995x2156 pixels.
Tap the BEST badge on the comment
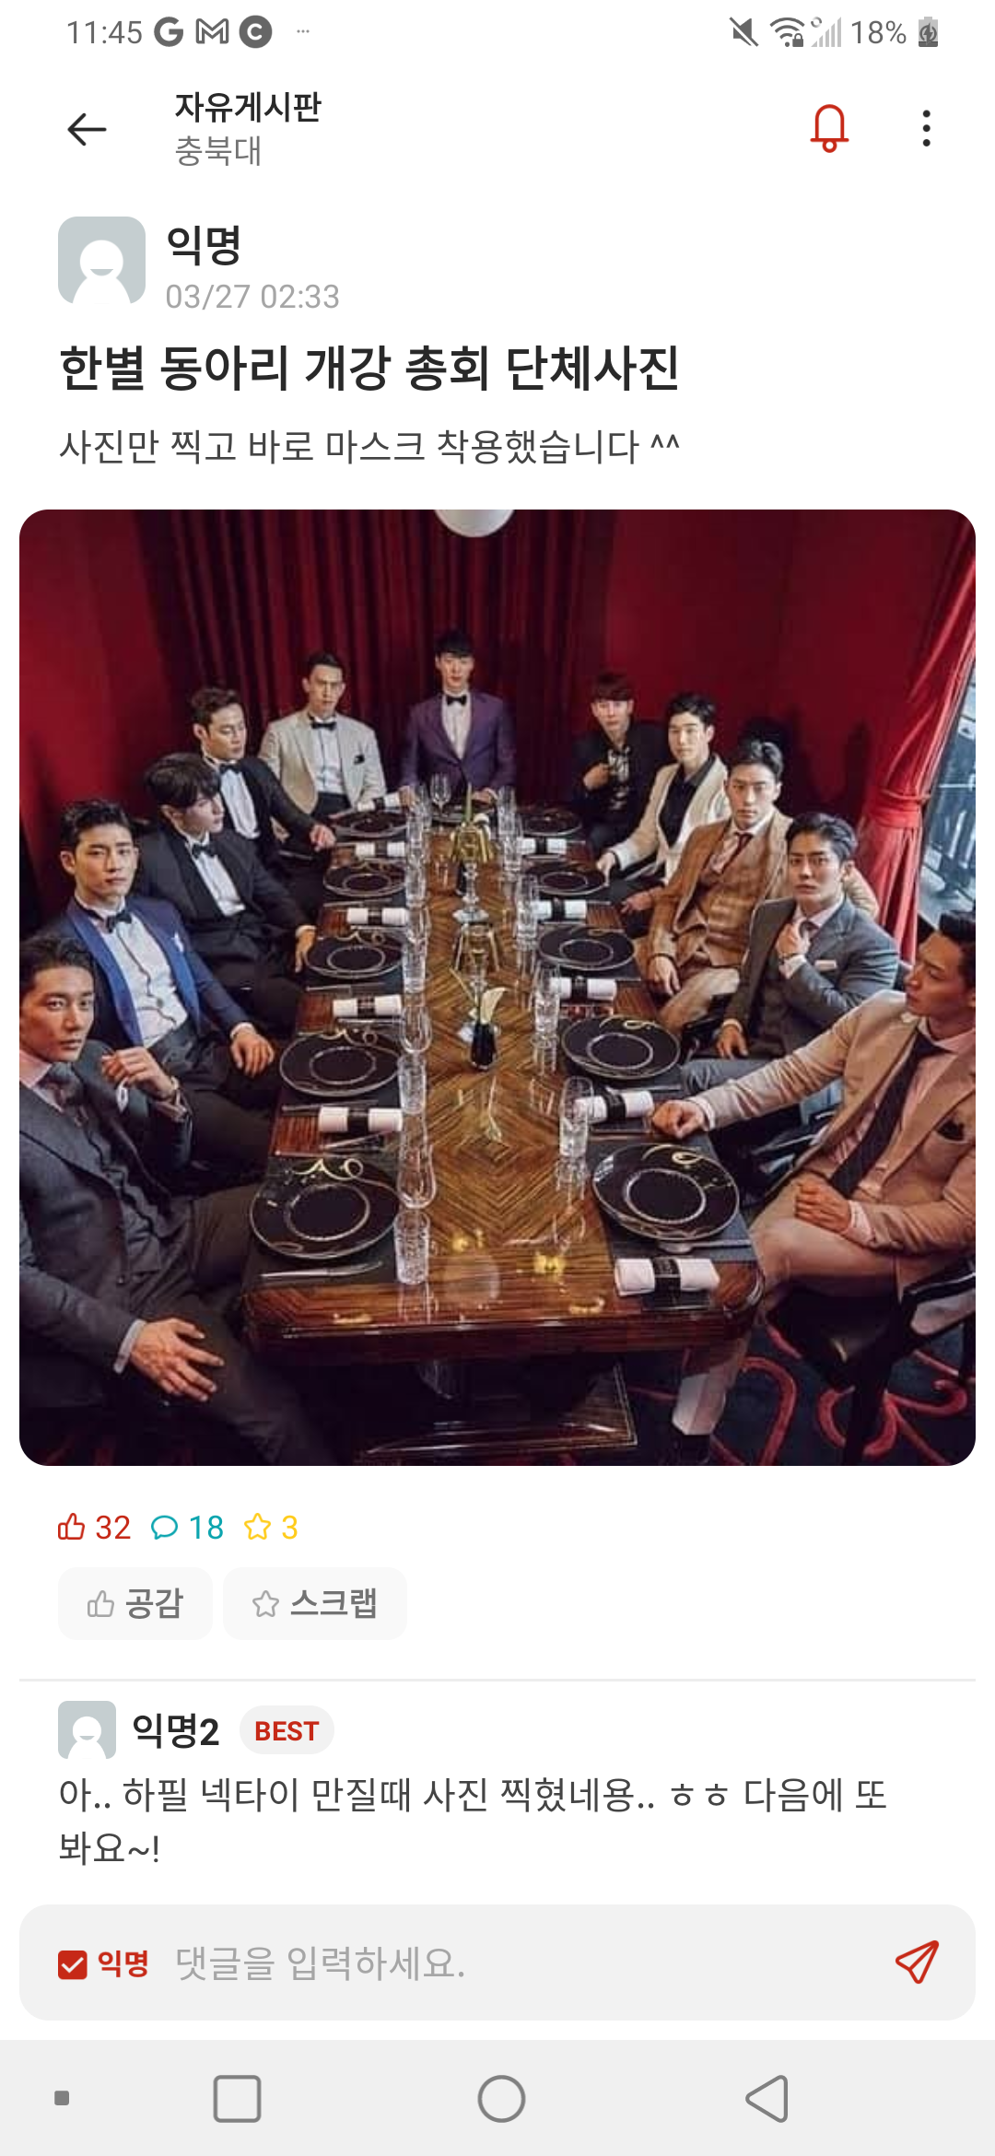tap(287, 1731)
